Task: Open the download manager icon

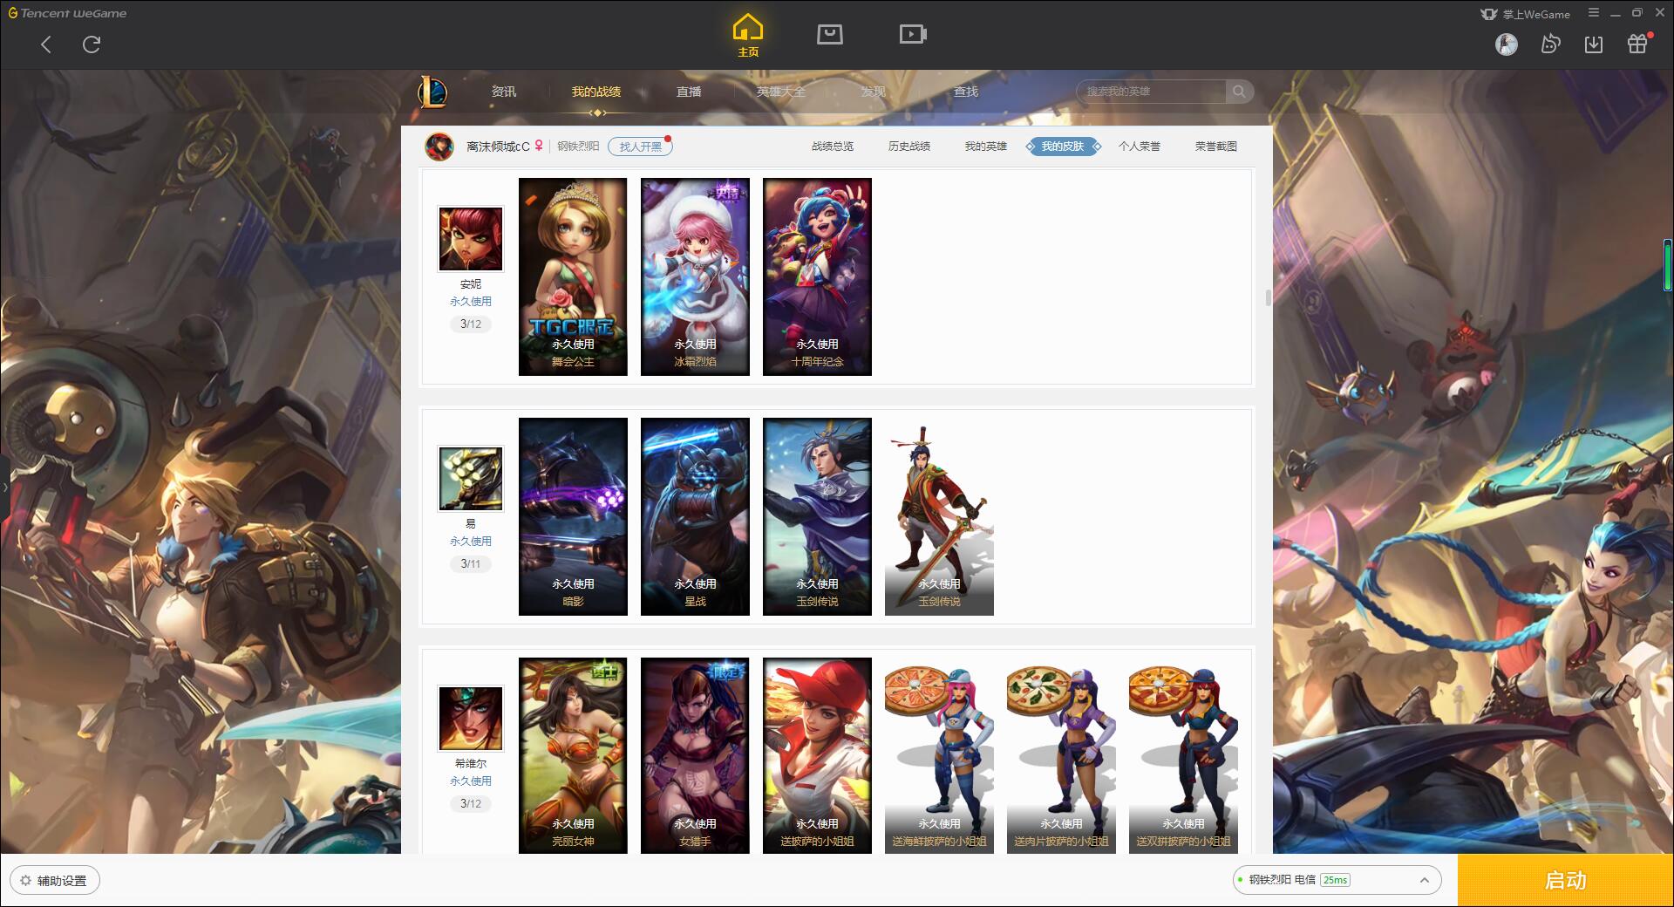Action: 1594,44
